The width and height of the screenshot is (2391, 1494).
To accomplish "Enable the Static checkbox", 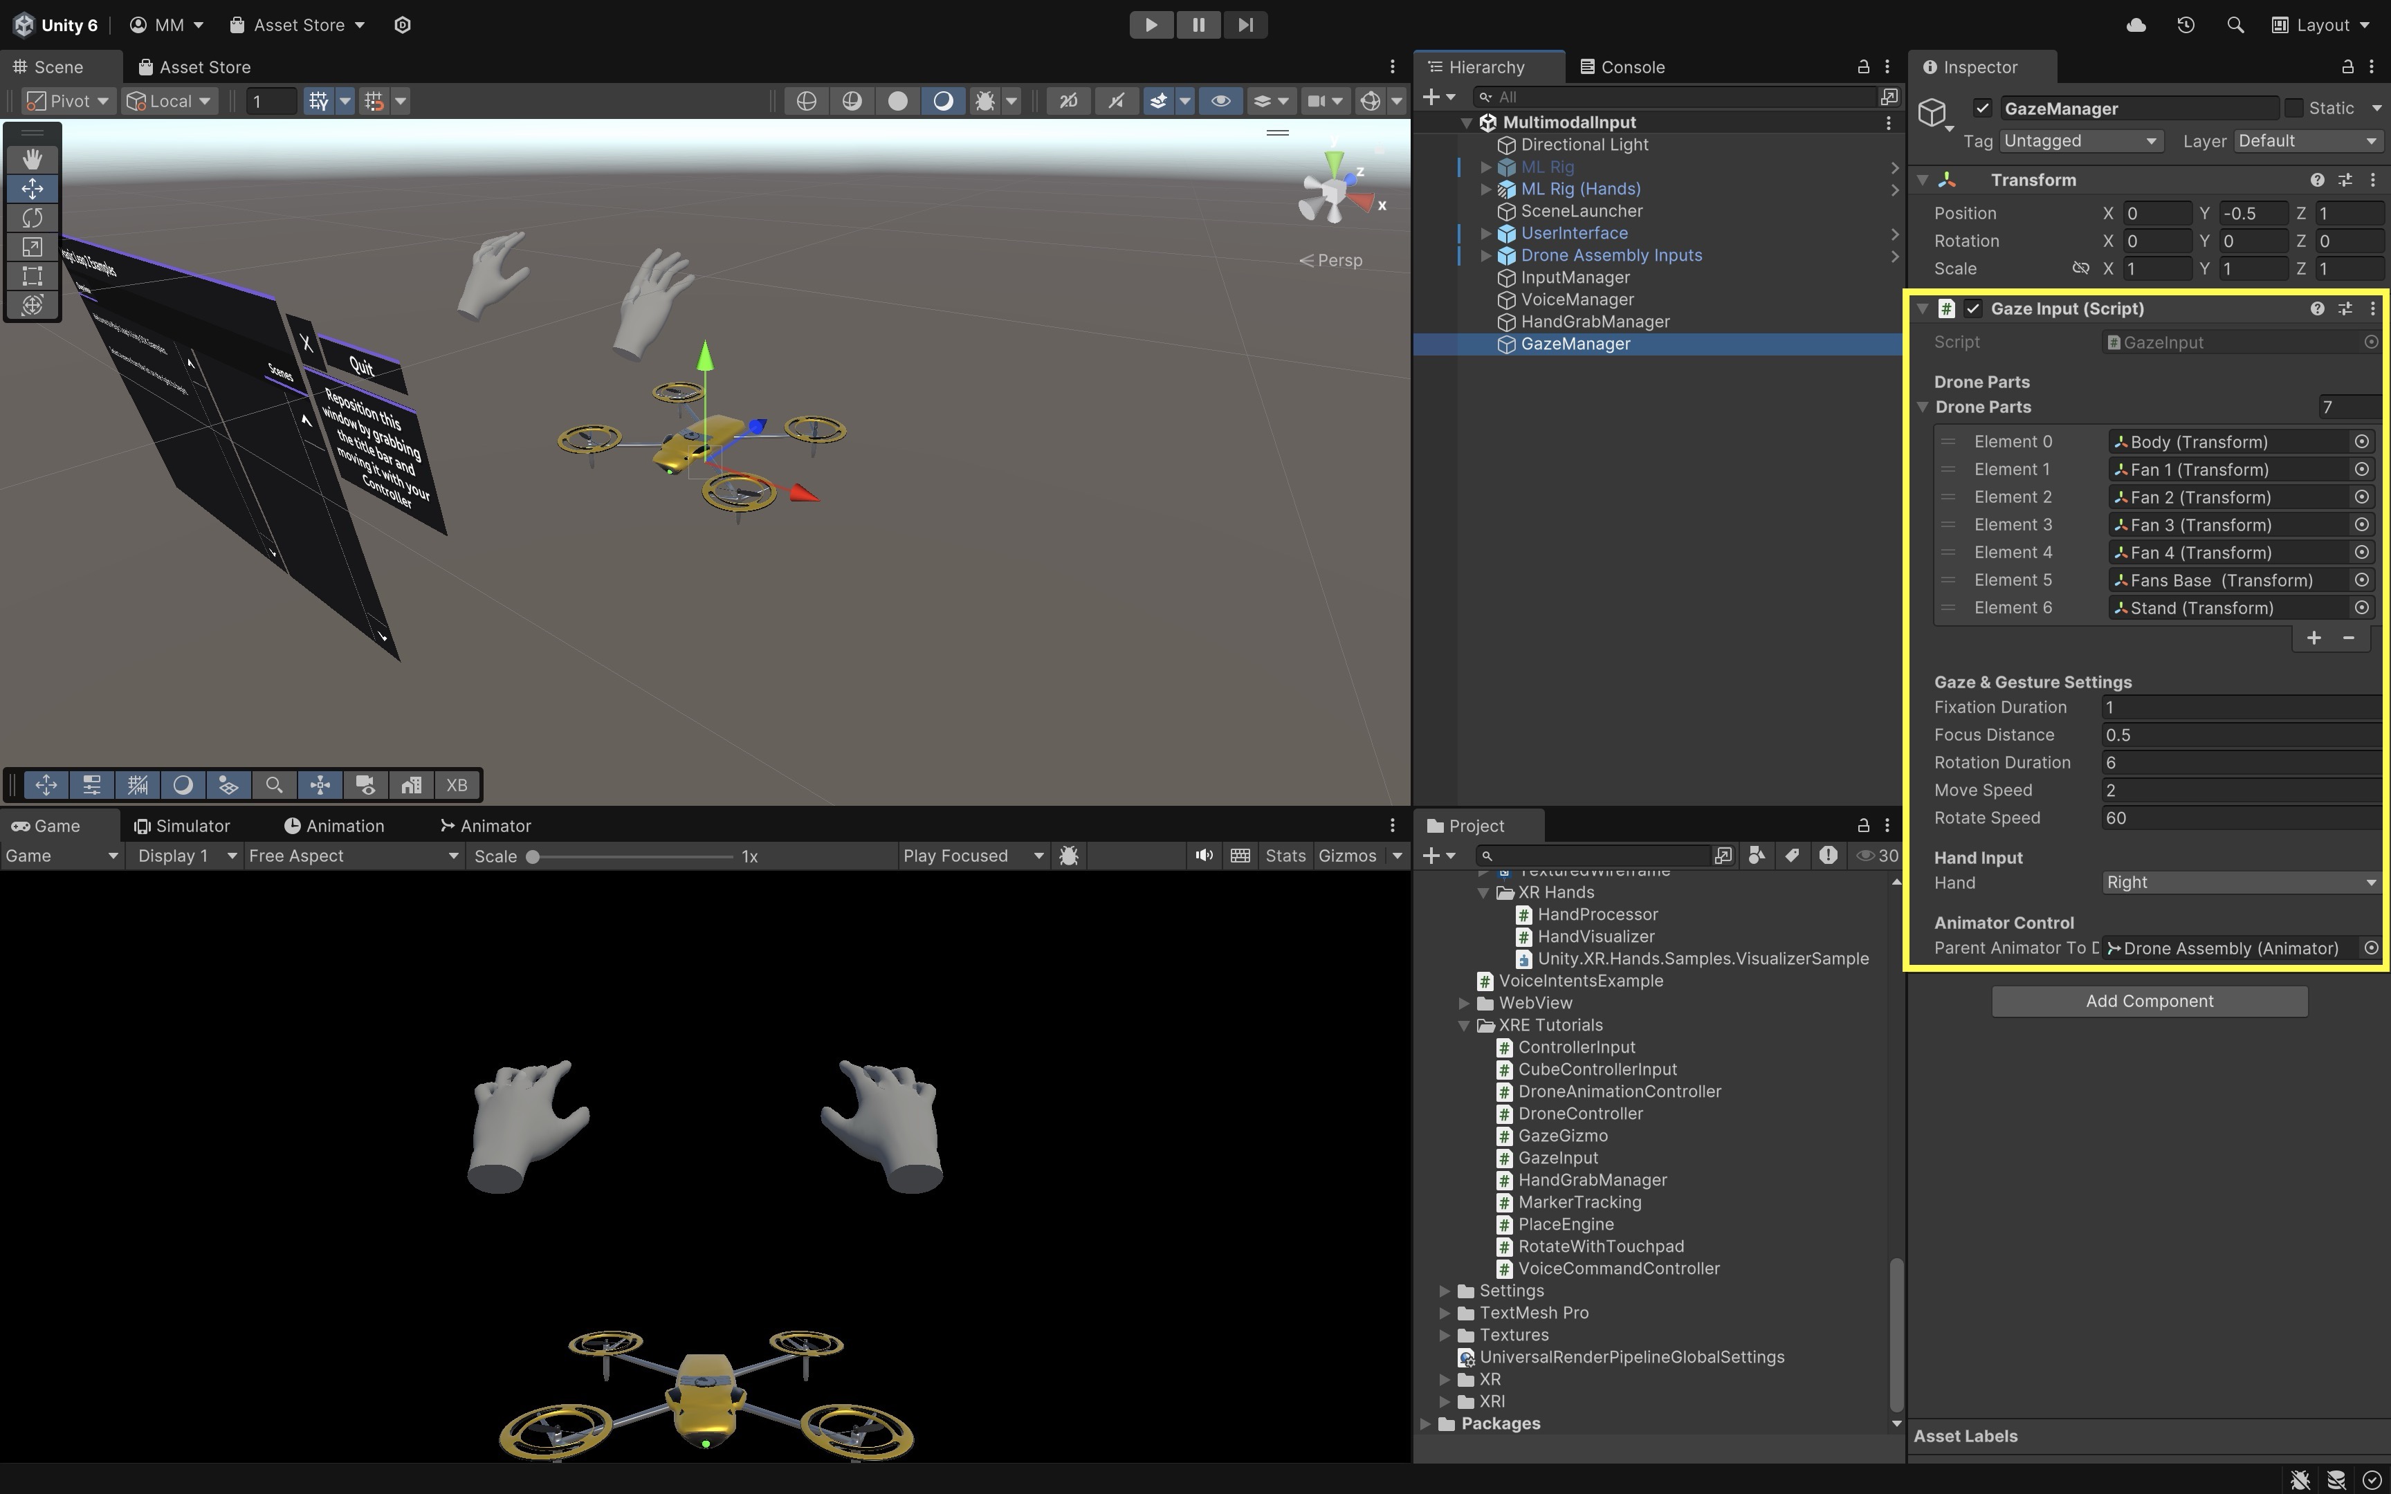I will pyautogui.click(x=2294, y=109).
